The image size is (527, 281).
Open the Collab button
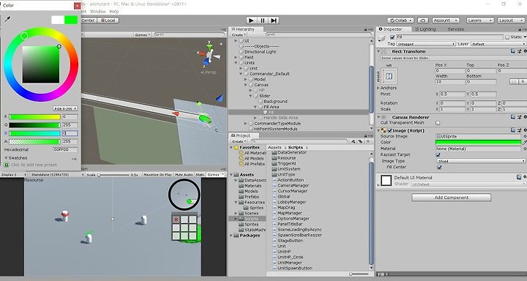point(400,20)
